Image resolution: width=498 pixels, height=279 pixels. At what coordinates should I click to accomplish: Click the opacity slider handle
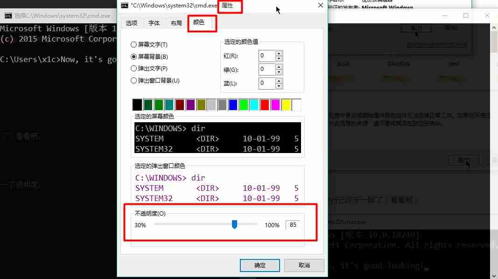(235, 224)
